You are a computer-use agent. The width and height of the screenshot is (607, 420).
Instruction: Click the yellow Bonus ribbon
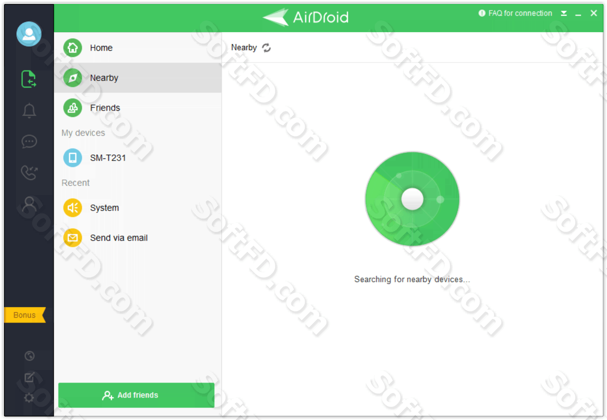pos(24,315)
